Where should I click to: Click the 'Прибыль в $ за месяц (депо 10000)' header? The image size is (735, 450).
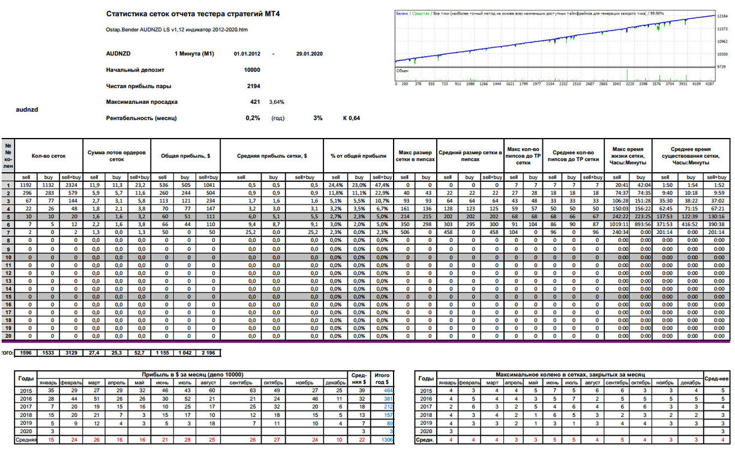click(193, 374)
